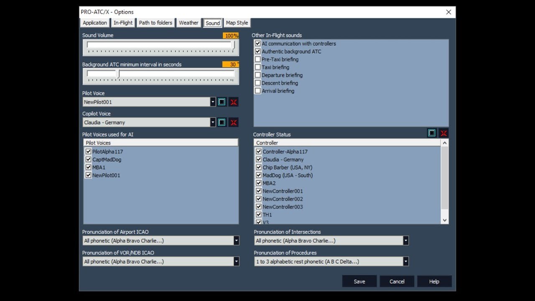Image resolution: width=535 pixels, height=301 pixels.
Task: Toggle NewController001 checkbox
Action: pos(259,191)
